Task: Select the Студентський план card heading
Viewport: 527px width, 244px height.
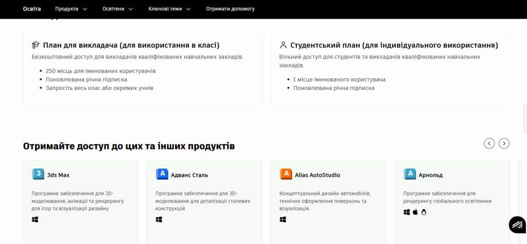Action: coord(394,45)
